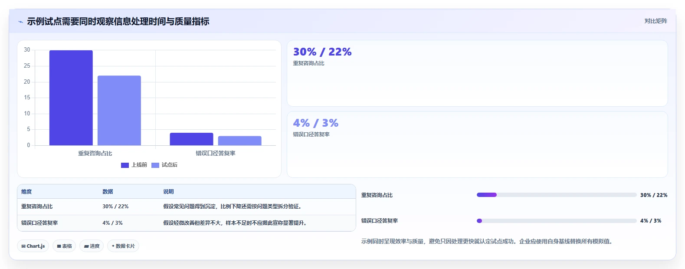The image size is (685, 269).
Task: Click the 重复咨询占比 progress bar
Action: 557,195
